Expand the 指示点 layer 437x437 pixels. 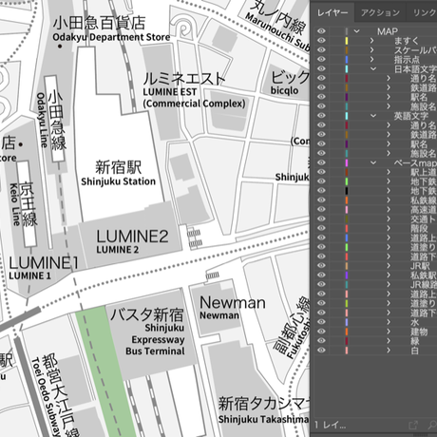coord(372,59)
